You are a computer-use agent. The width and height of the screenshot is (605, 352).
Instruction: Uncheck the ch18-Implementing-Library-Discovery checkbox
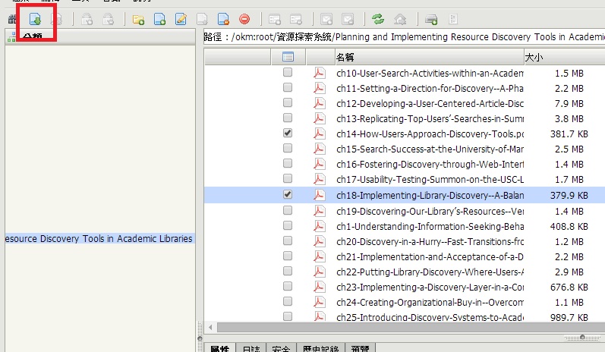tap(288, 194)
